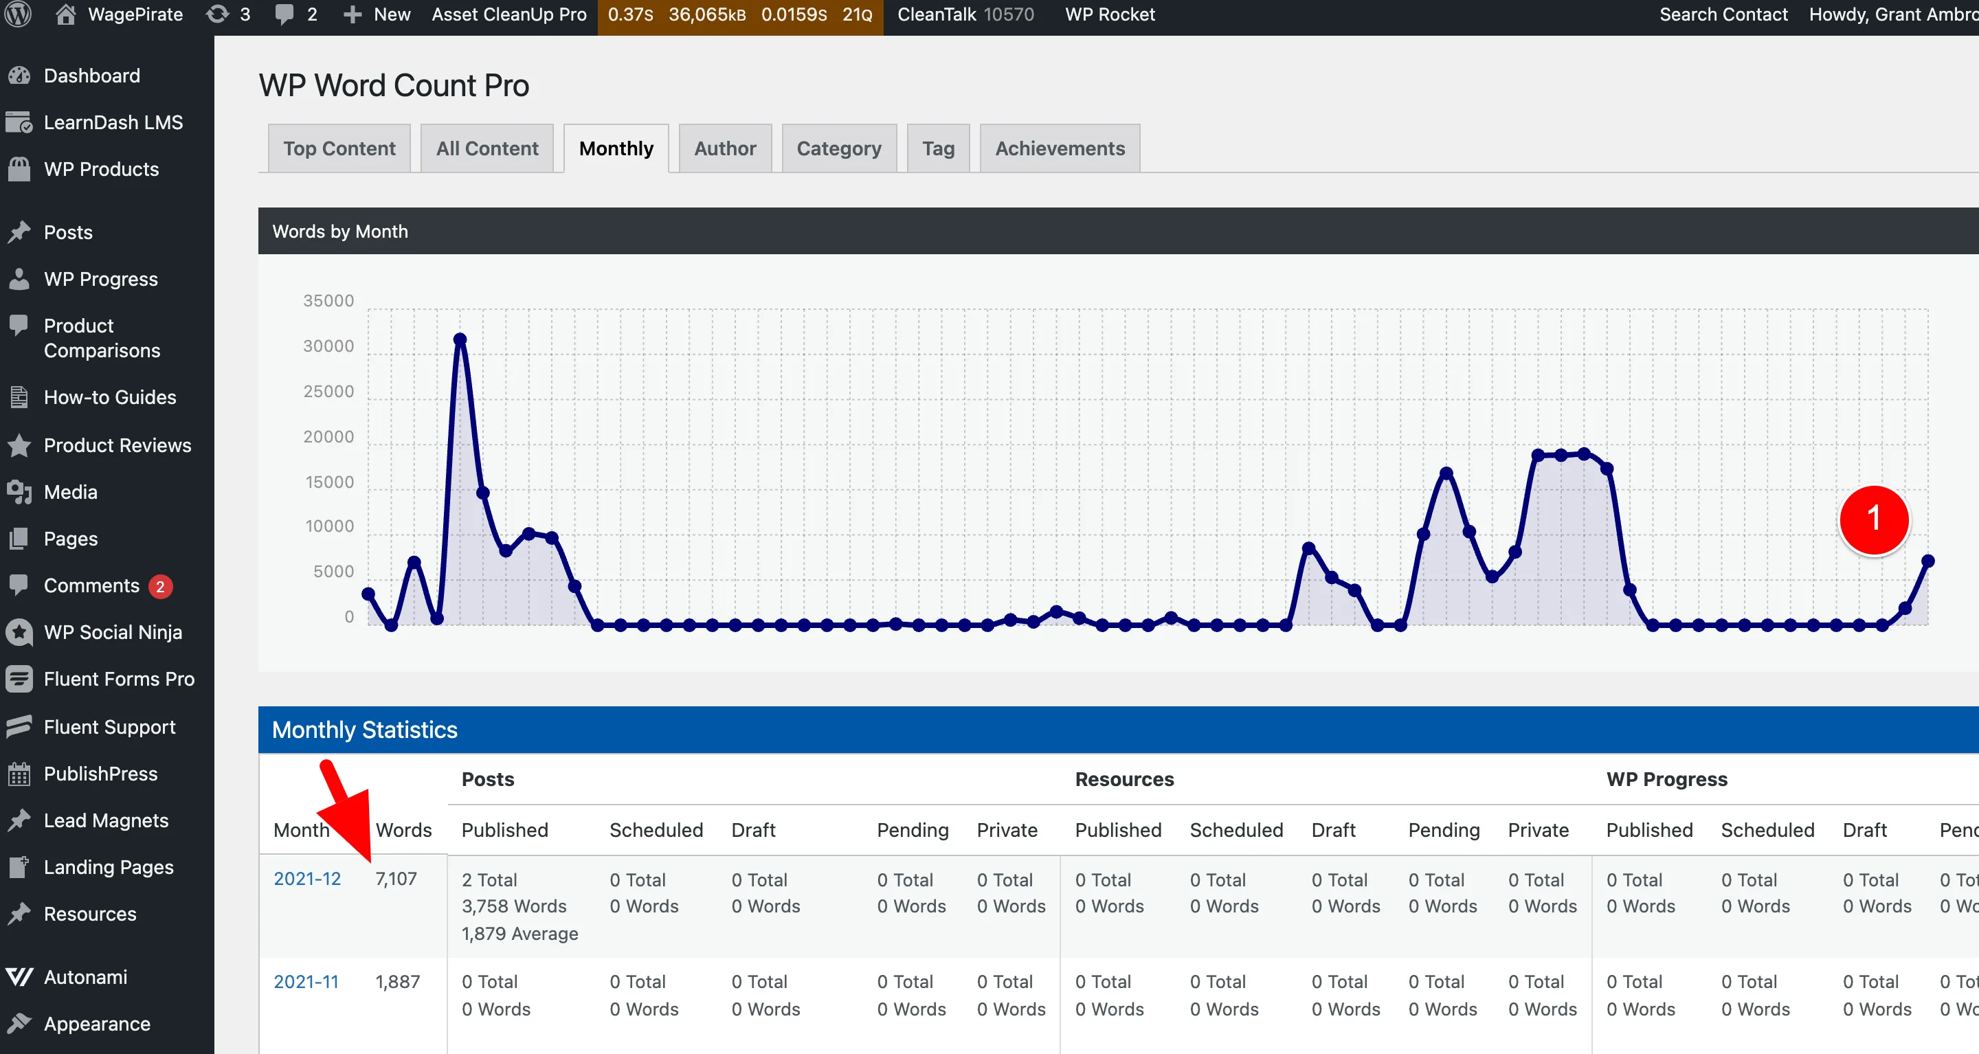Click the Dashboard gauge icon
Screen dimensions: 1979x1054
(x=19, y=76)
